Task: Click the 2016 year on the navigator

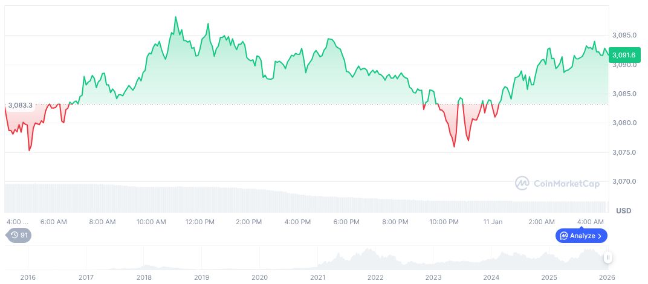Action: [x=28, y=277]
